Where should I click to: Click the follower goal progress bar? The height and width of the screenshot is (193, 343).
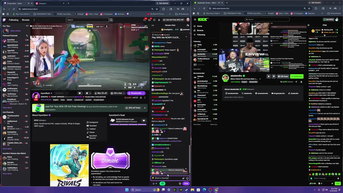point(128,125)
